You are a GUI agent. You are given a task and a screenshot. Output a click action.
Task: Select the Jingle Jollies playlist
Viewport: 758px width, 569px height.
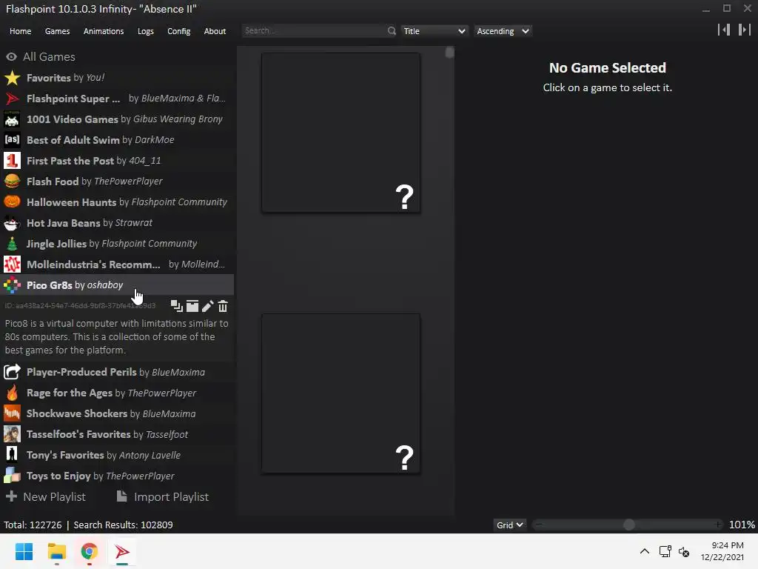(118, 244)
